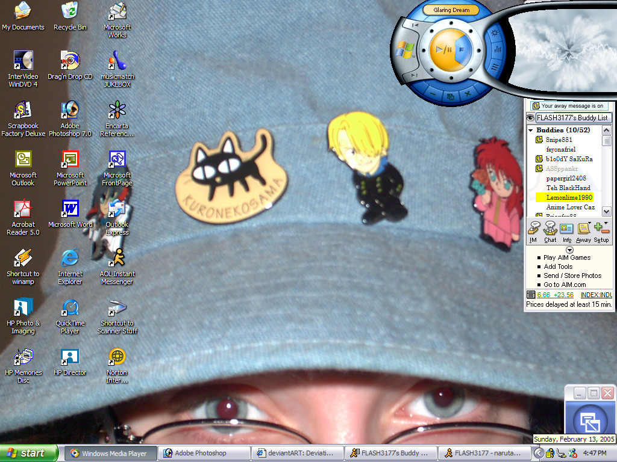Toggle the eye icon beside Buddy List title
617x462 pixels.
pos(530,118)
